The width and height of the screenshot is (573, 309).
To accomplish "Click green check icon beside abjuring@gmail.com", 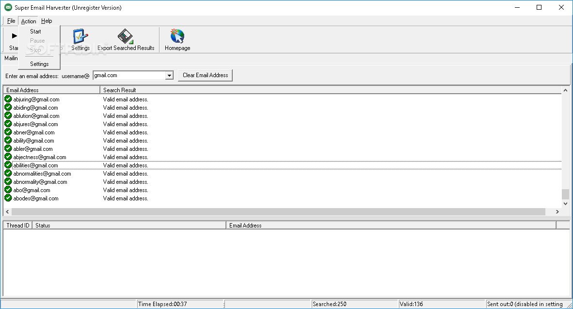I will tap(8, 99).
